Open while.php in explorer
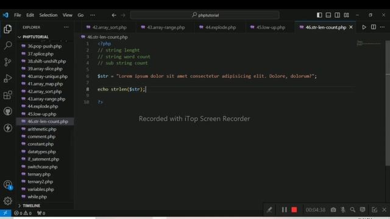Screen dimensions: 390x219 point(37,197)
